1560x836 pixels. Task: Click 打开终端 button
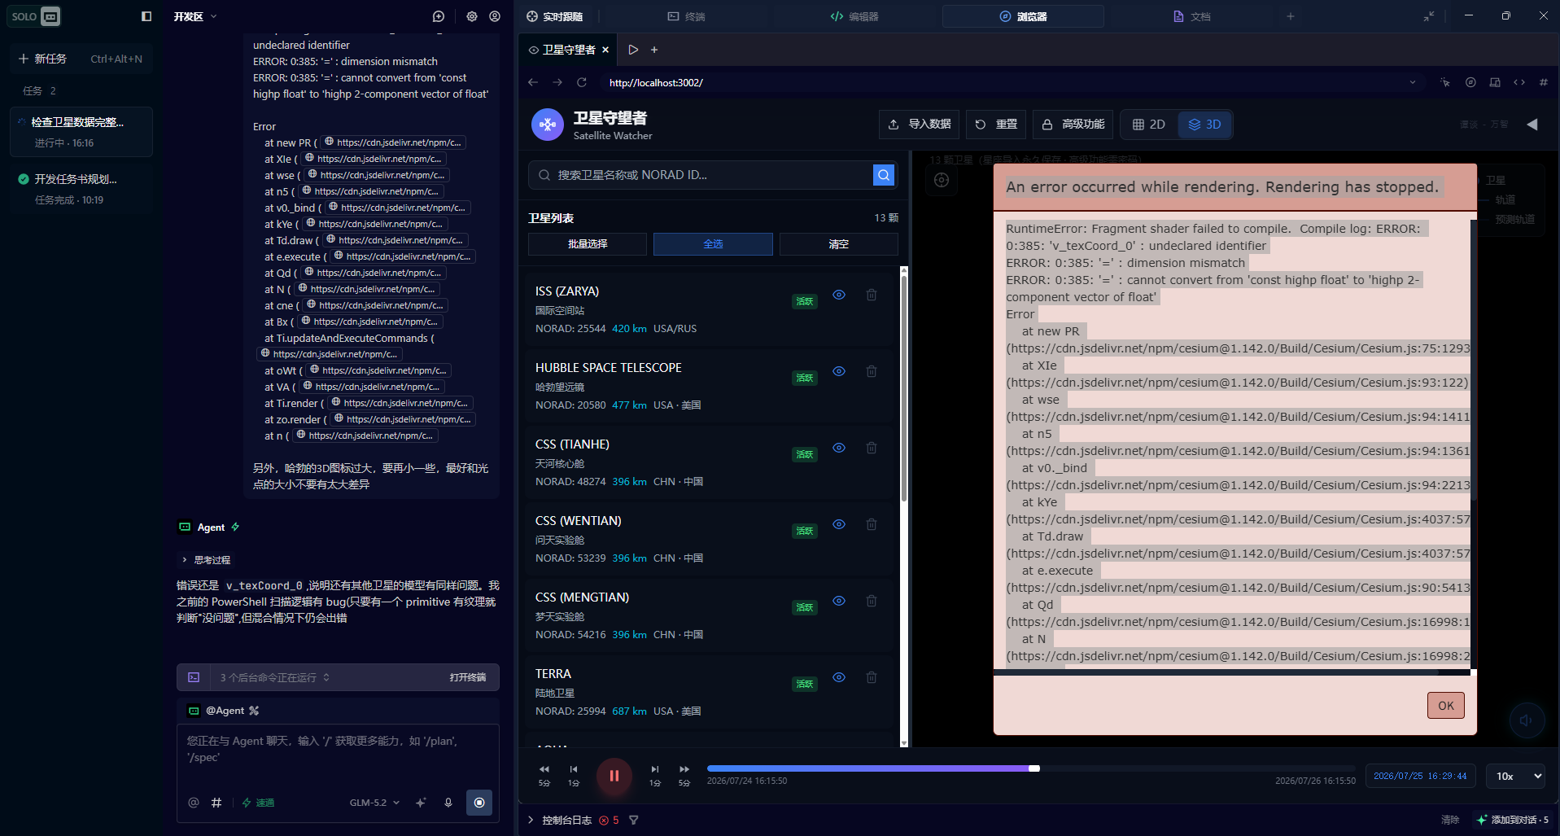pos(467,677)
